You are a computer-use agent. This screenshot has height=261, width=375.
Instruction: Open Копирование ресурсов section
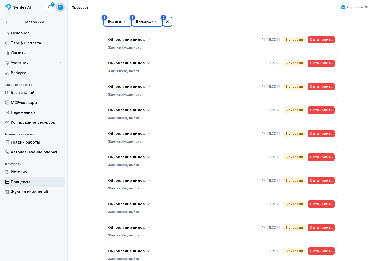coord(34,122)
